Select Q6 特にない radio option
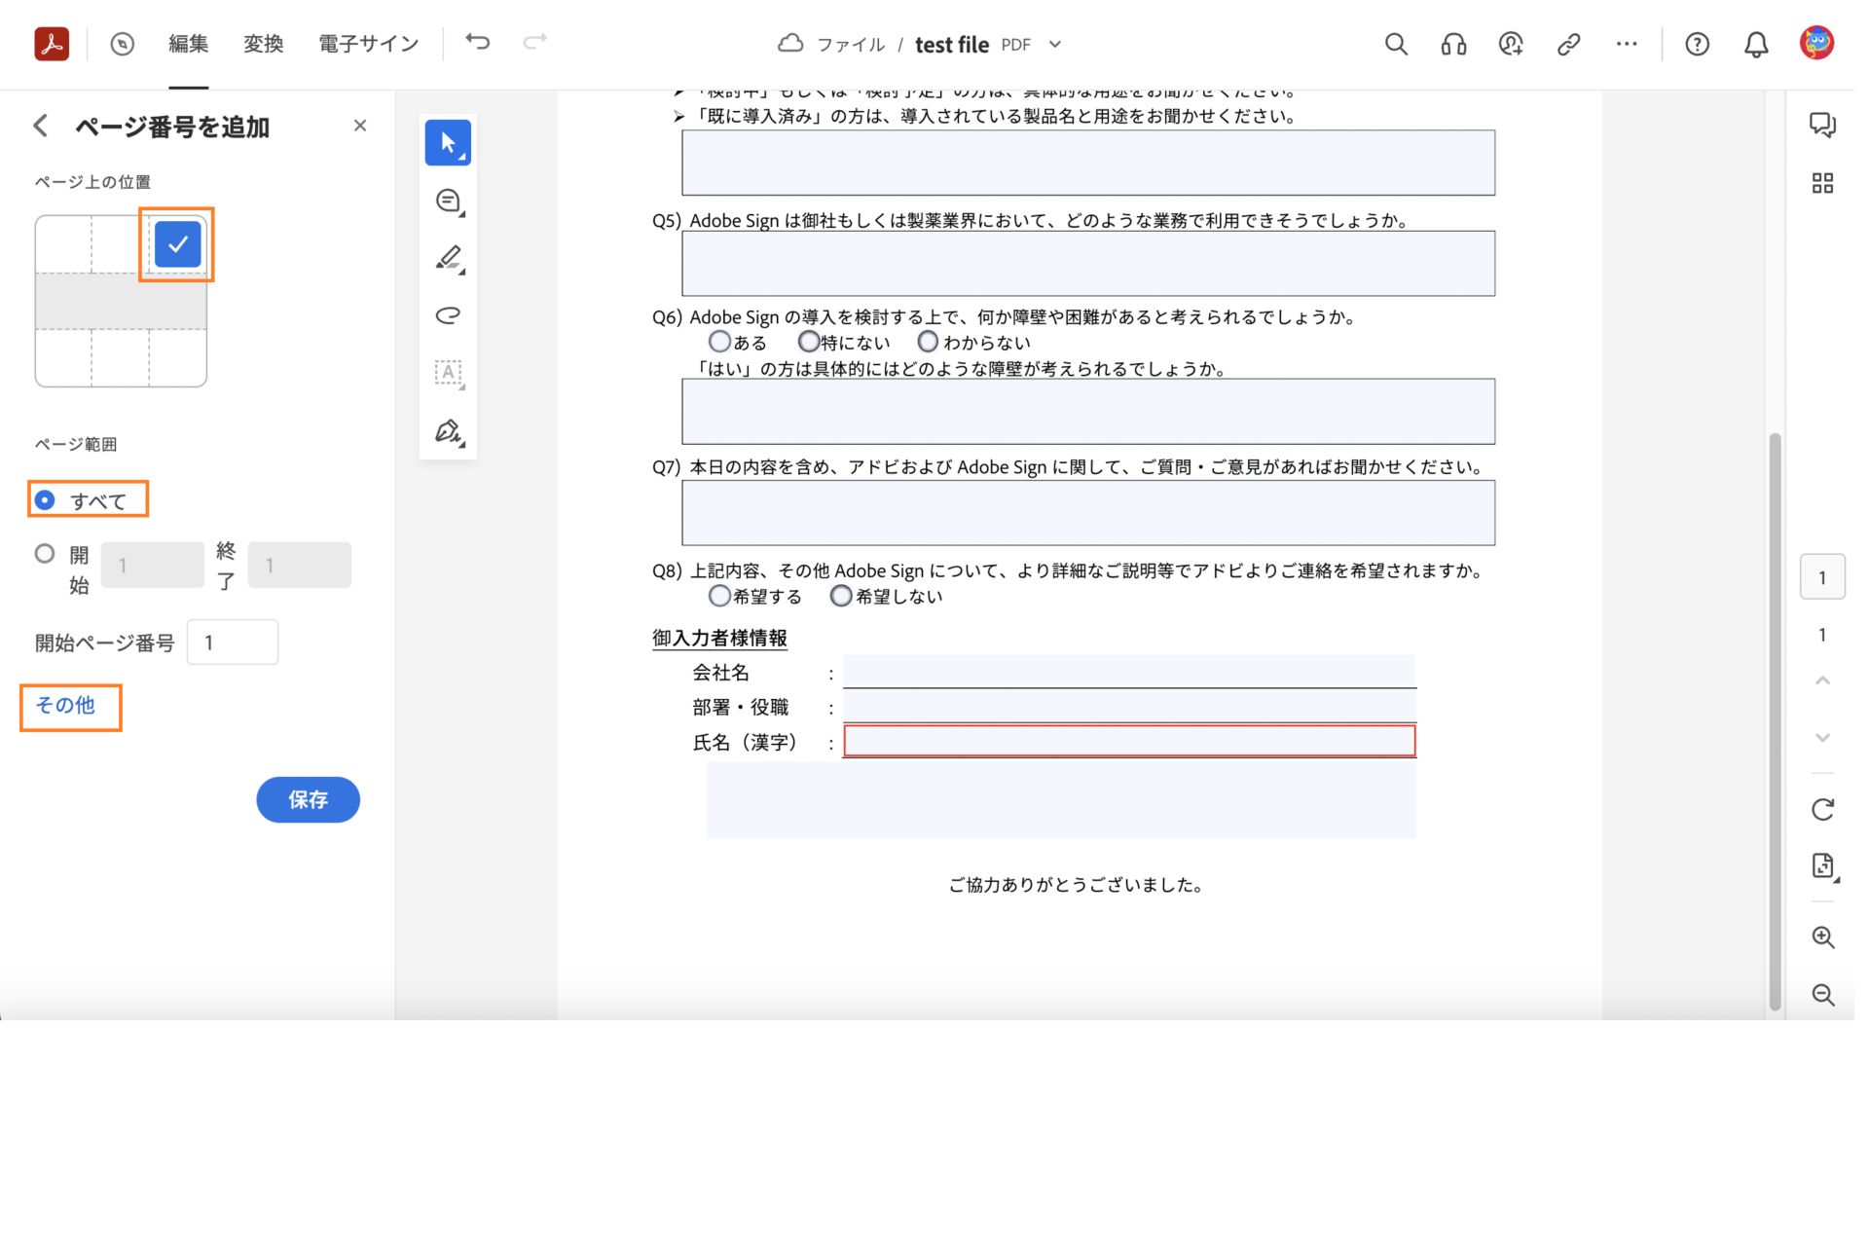 (x=808, y=342)
